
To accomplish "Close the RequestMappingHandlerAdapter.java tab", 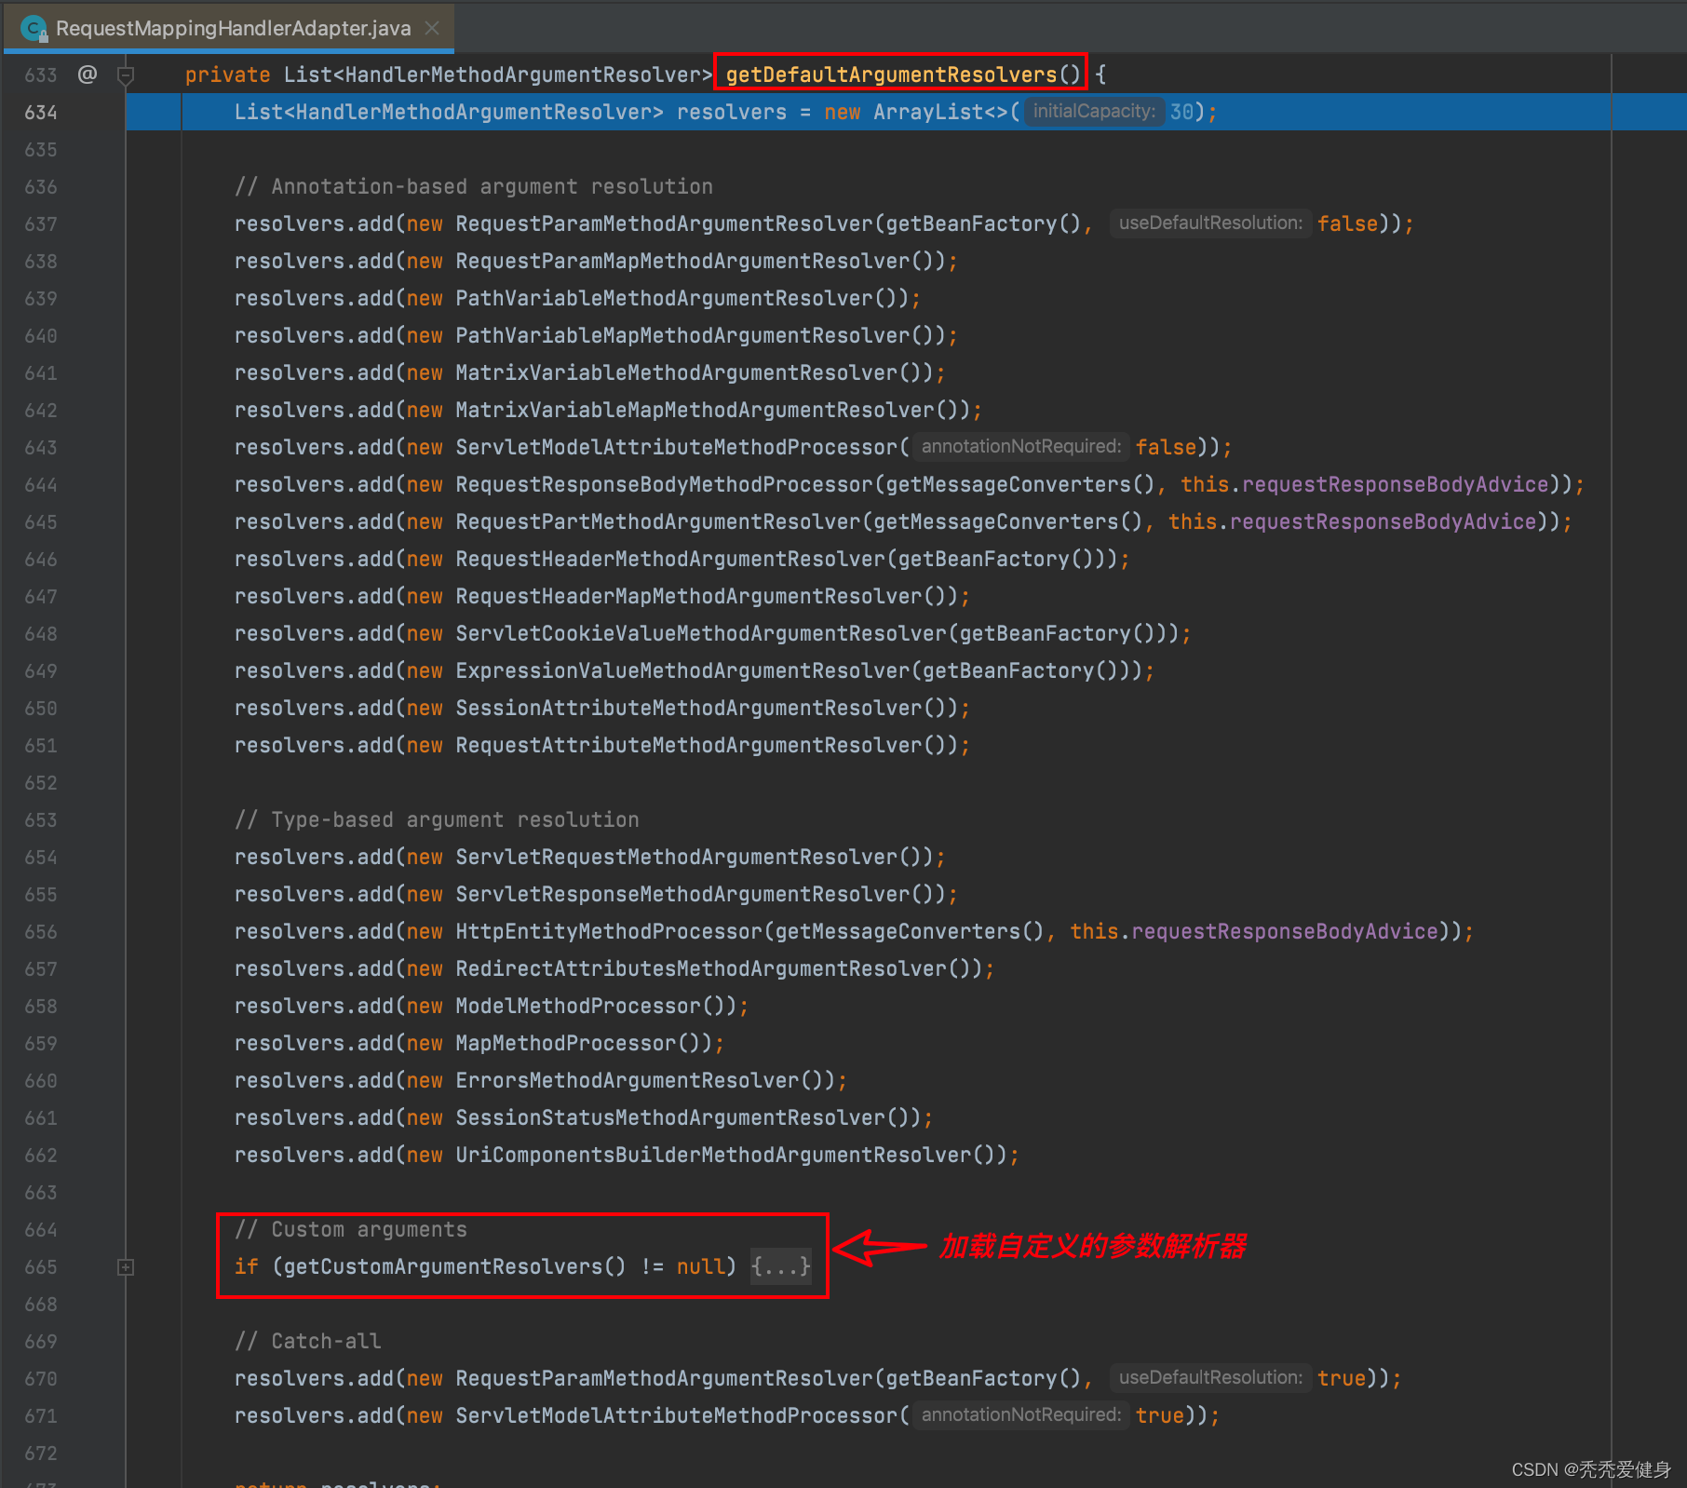I will 432,28.
